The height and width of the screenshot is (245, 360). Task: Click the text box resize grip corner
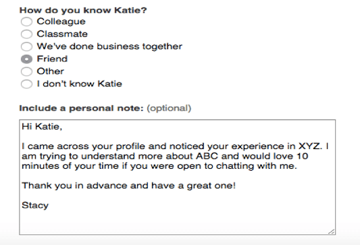pos(332,232)
